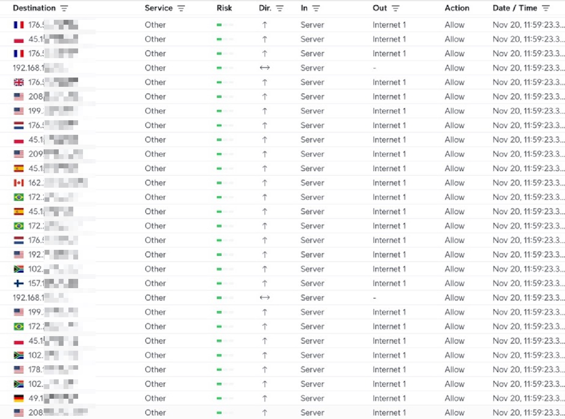565x419 pixels.
Task: Open the In column filter
Action: [x=316, y=8]
